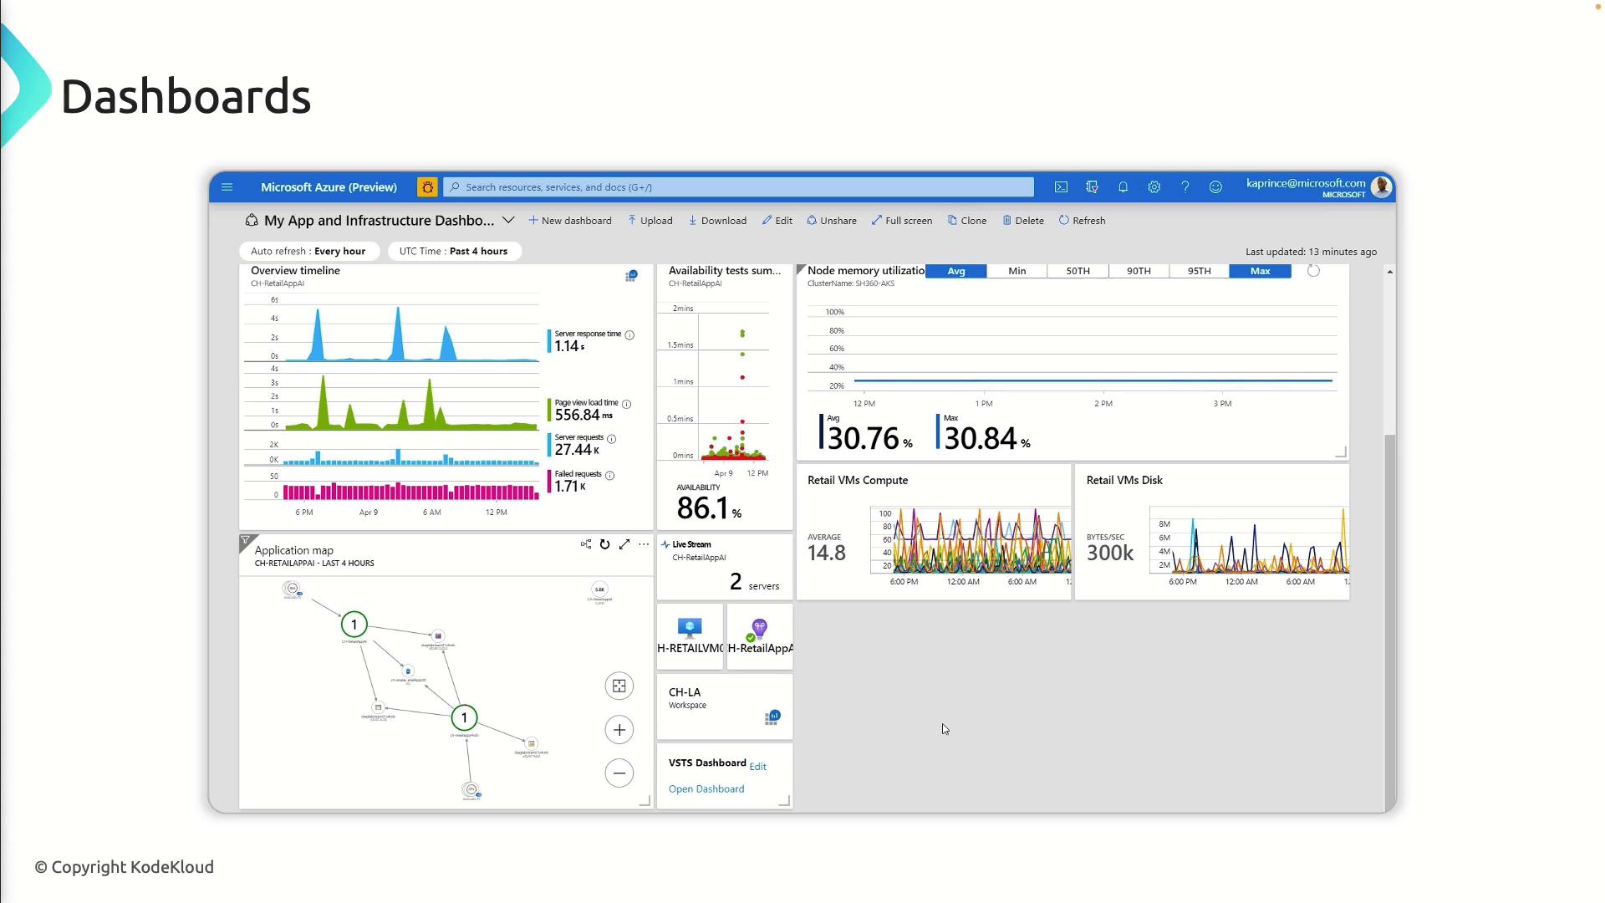Image resolution: width=1605 pixels, height=903 pixels.
Task: Open Cloud Shell from the top bar
Action: coord(1061,187)
